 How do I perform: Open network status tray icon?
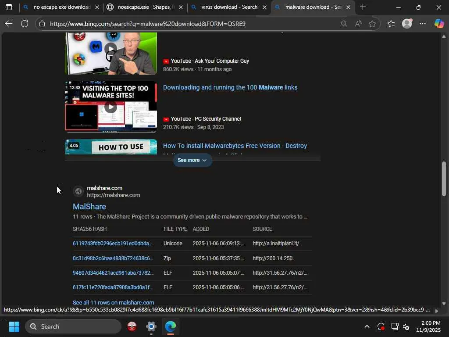(395, 326)
